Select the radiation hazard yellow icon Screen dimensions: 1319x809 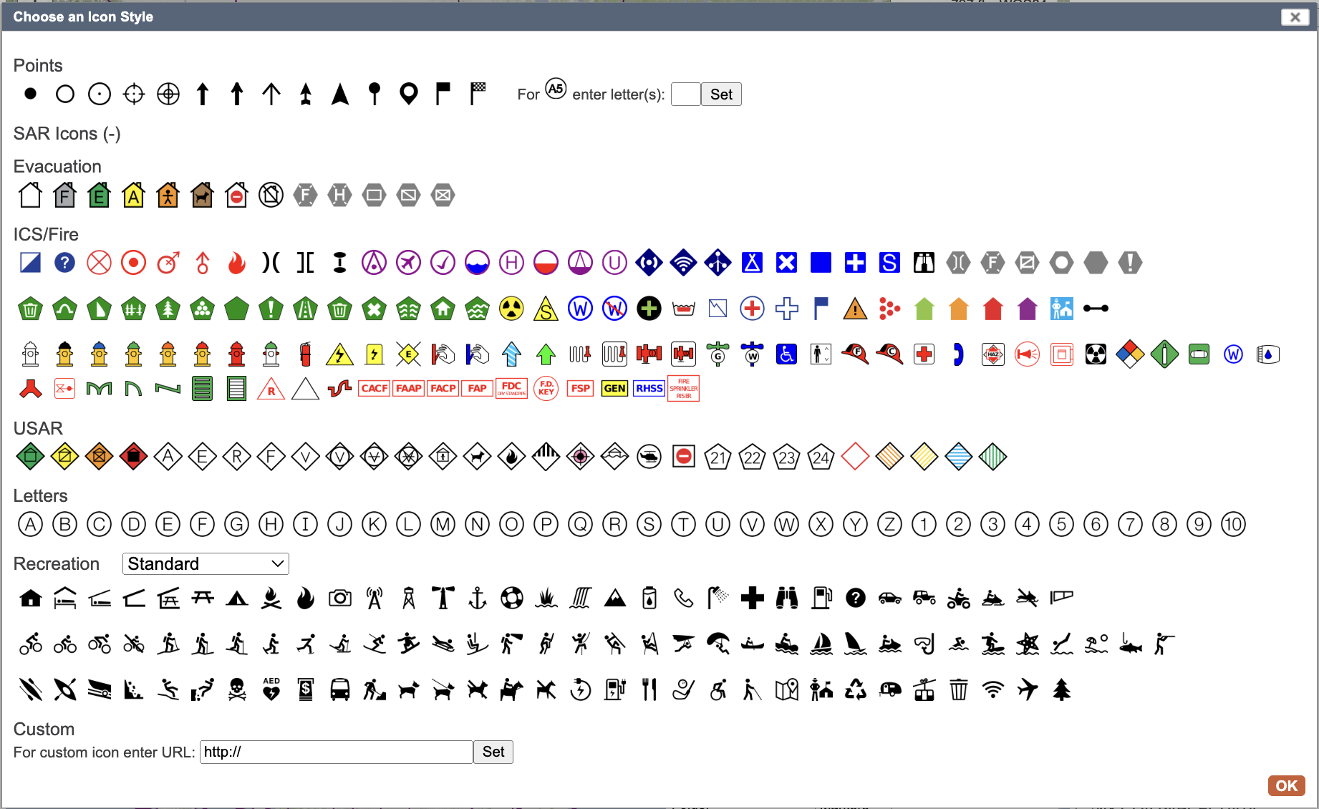(511, 309)
